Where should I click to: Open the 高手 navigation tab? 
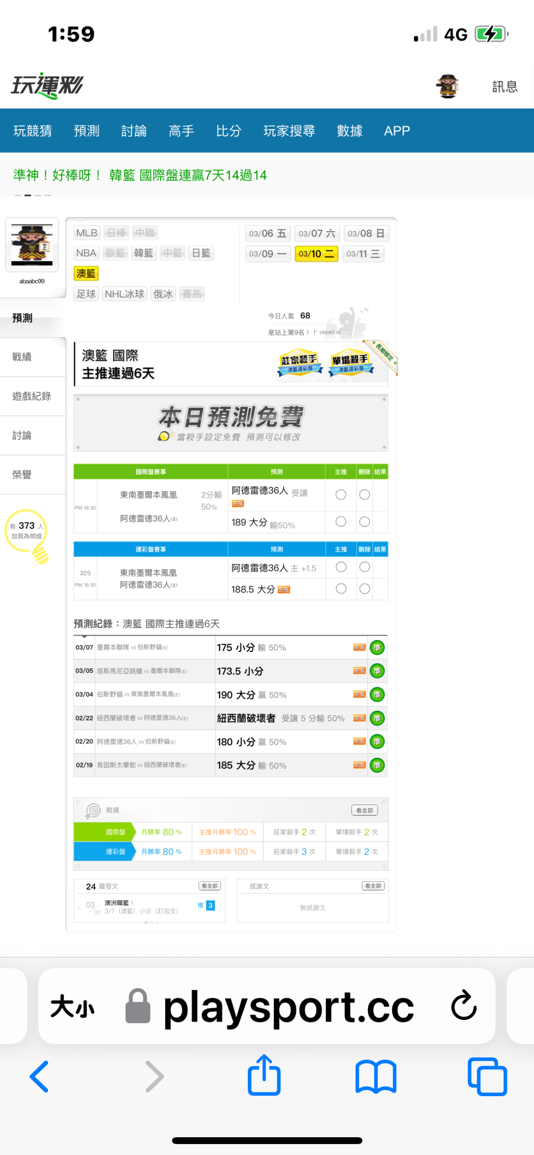(181, 131)
